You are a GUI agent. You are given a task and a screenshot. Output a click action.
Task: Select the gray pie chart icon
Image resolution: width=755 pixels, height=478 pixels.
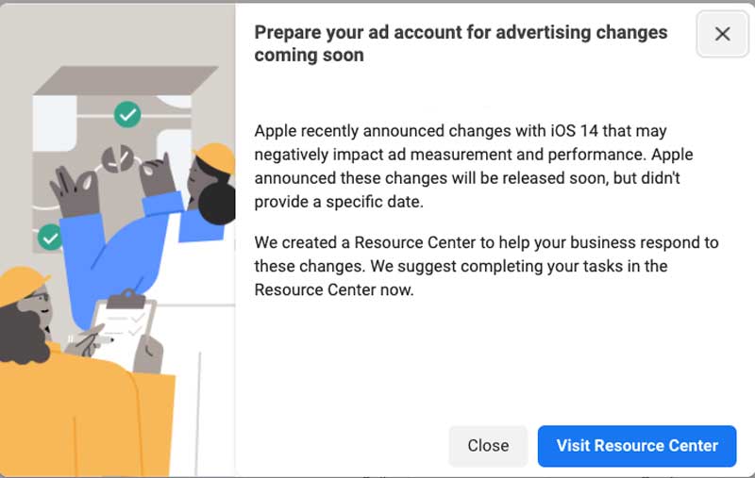click(x=117, y=158)
